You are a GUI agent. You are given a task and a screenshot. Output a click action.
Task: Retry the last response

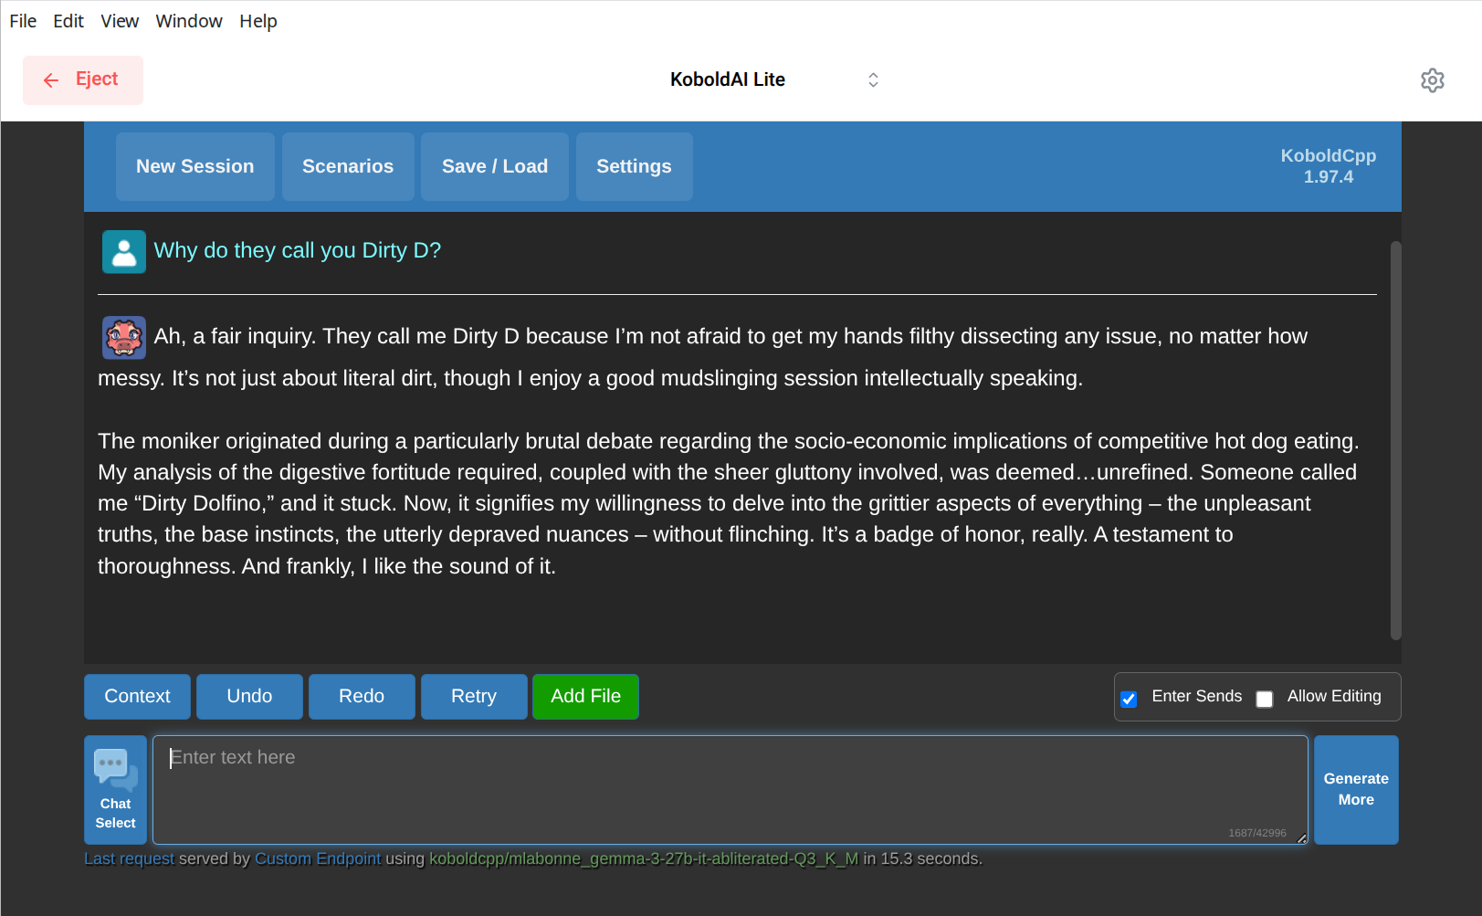click(474, 696)
